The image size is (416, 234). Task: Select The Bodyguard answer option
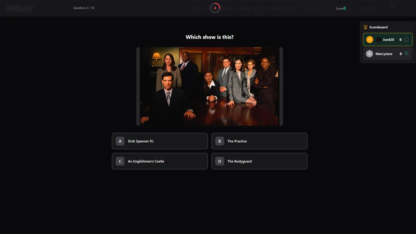click(x=259, y=161)
